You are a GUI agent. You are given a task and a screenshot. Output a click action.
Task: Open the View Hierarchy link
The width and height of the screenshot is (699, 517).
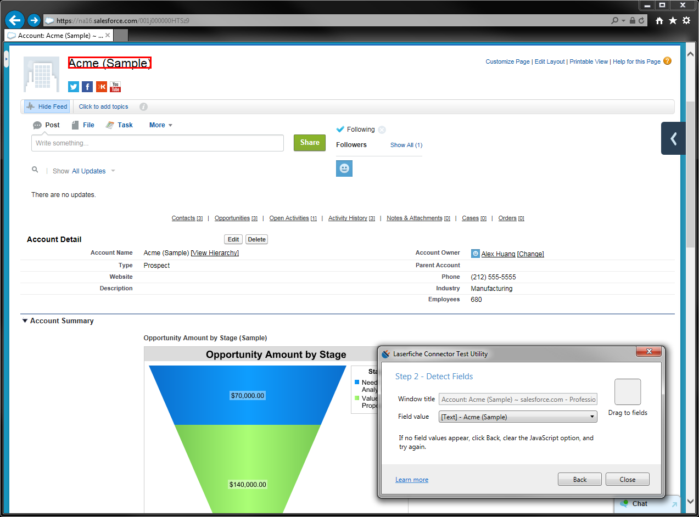pos(215,253)
